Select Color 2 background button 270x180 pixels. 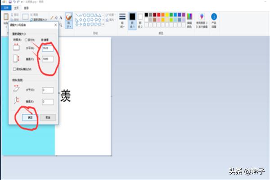(x=140, y=21)
